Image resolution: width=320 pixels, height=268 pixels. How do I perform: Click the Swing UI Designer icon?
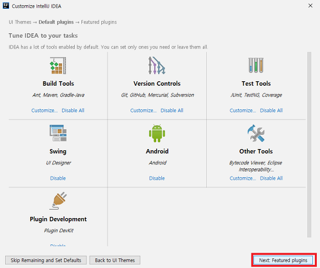pos(58,133)
